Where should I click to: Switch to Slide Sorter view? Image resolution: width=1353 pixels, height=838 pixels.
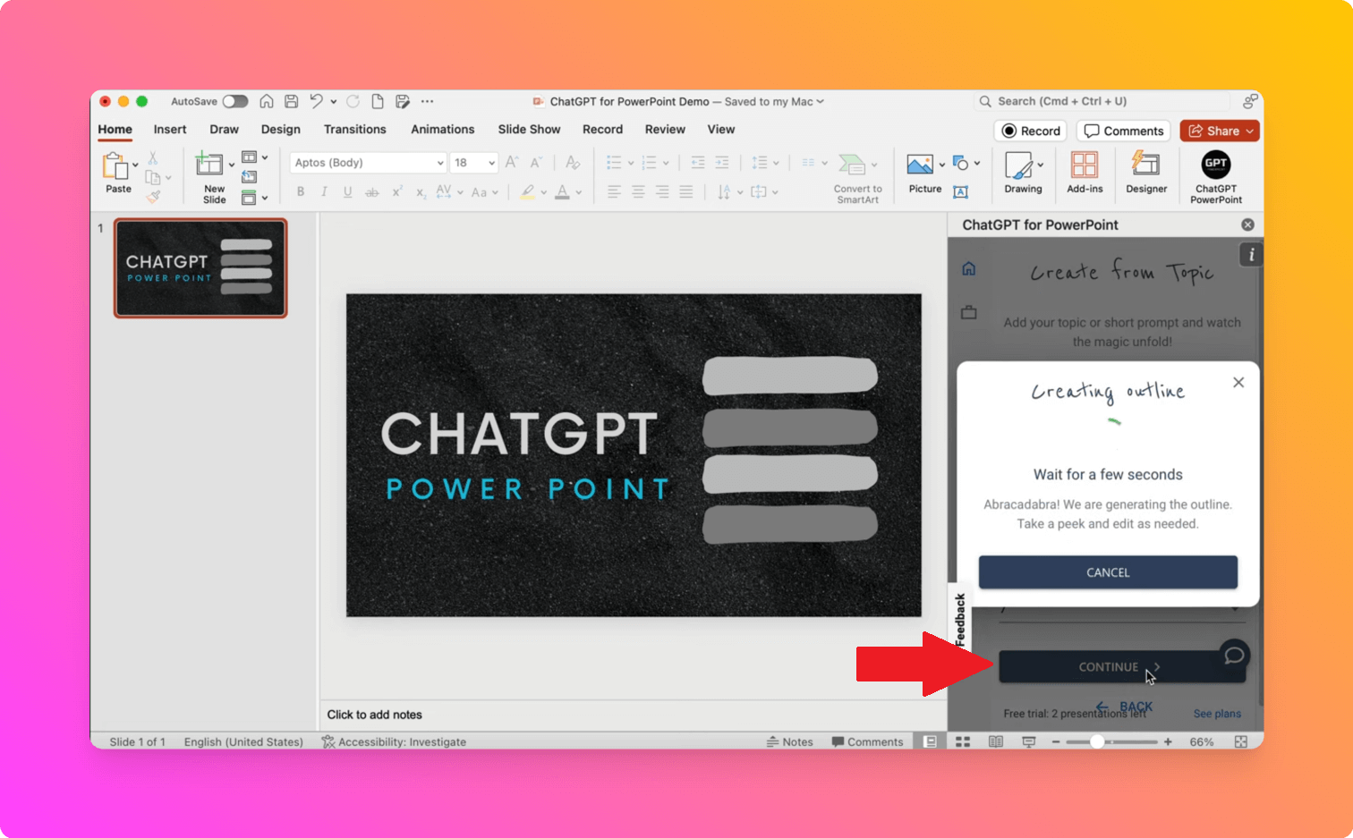click(x=963, y=741)
